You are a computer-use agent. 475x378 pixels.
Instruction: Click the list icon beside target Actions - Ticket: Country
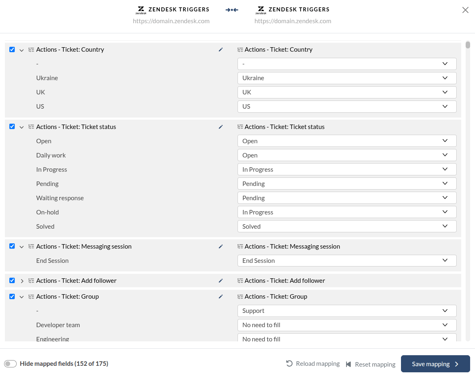pyautogui.click(x=240, y=50)
